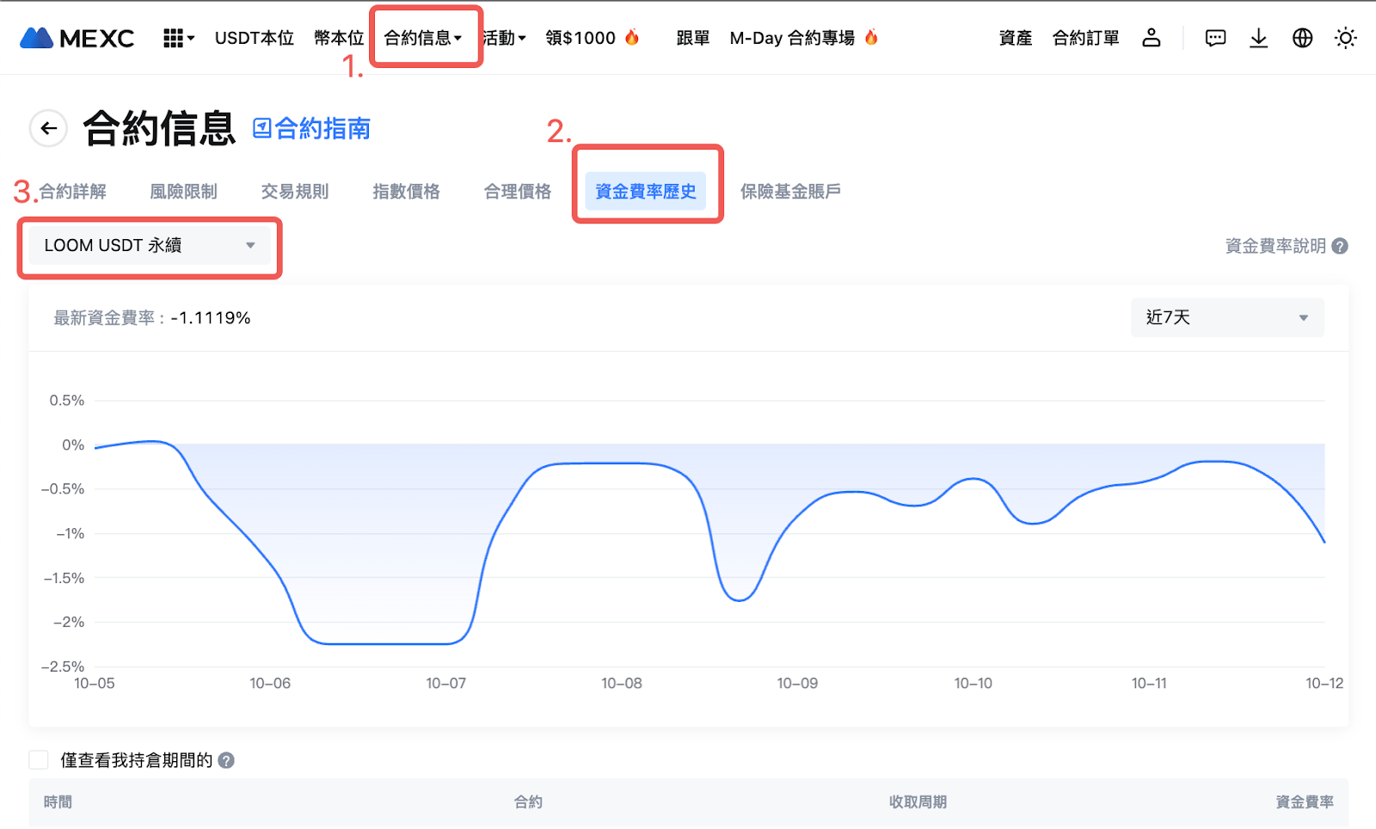
Task: Click the download app icon
Action: [1258, 38]
